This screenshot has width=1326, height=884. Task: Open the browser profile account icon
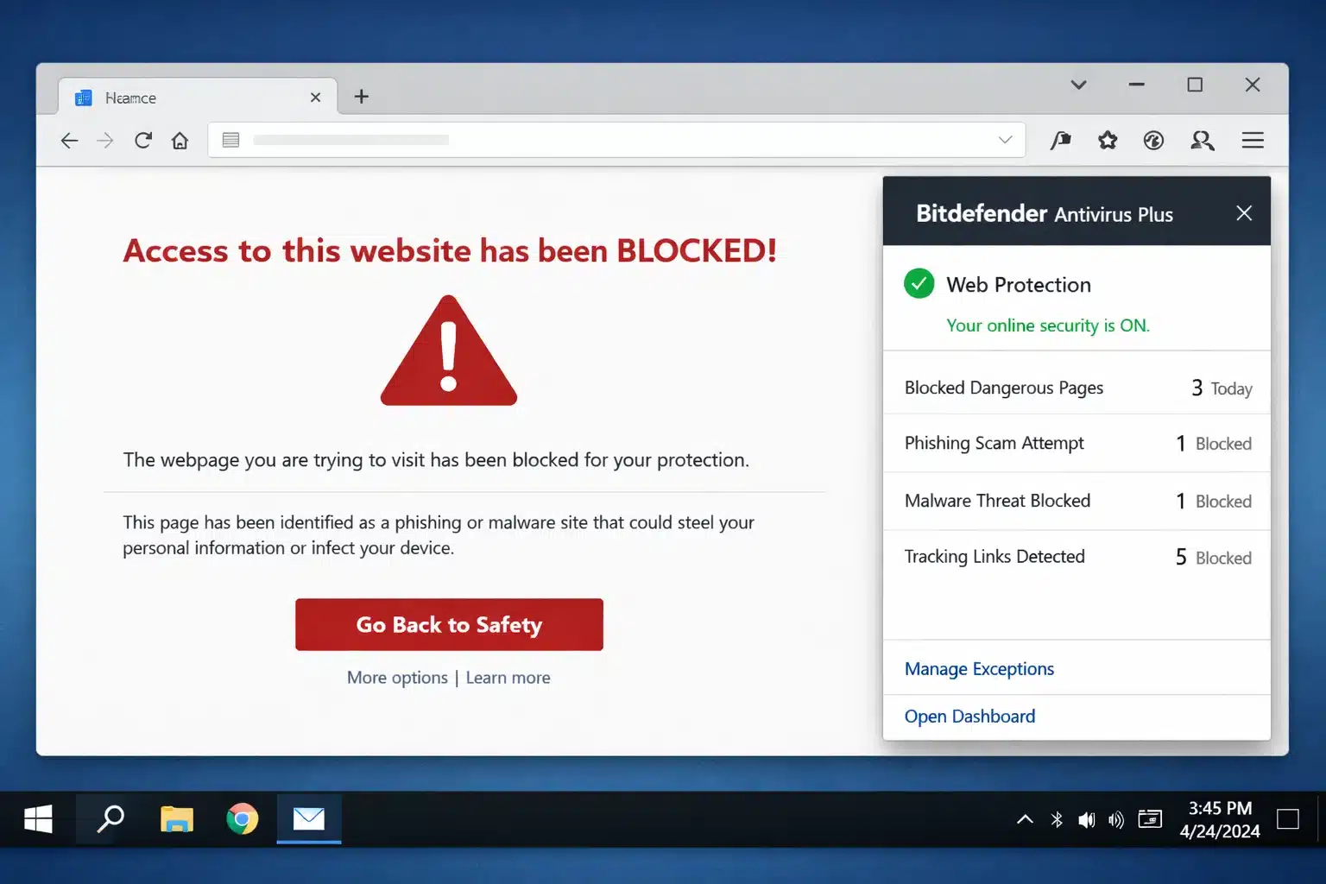tap(1203, 140)
